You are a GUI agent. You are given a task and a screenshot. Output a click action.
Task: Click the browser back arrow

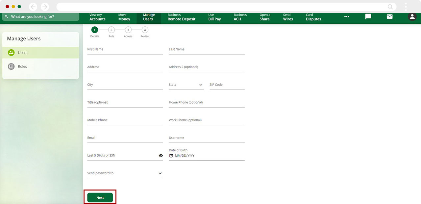33,7
